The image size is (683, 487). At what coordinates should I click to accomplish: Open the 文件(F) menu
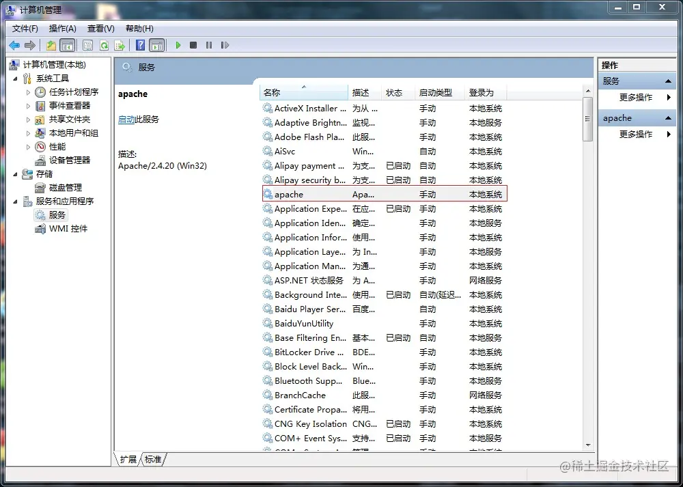[25, 29]
